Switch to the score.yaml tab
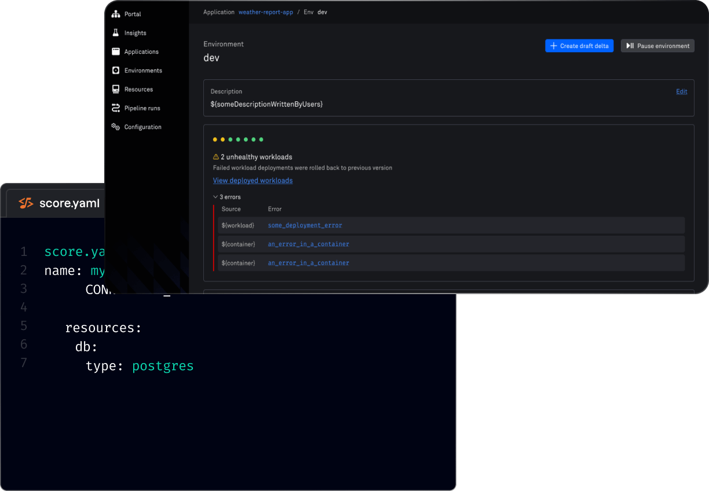709x491 pixels. 70,203
